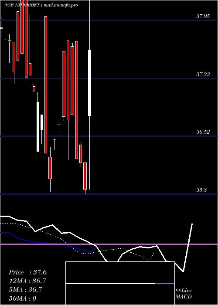Viewport: 218px width, 305px height.
Task: Click the tall white candlestick at far right
Action: 89,83
